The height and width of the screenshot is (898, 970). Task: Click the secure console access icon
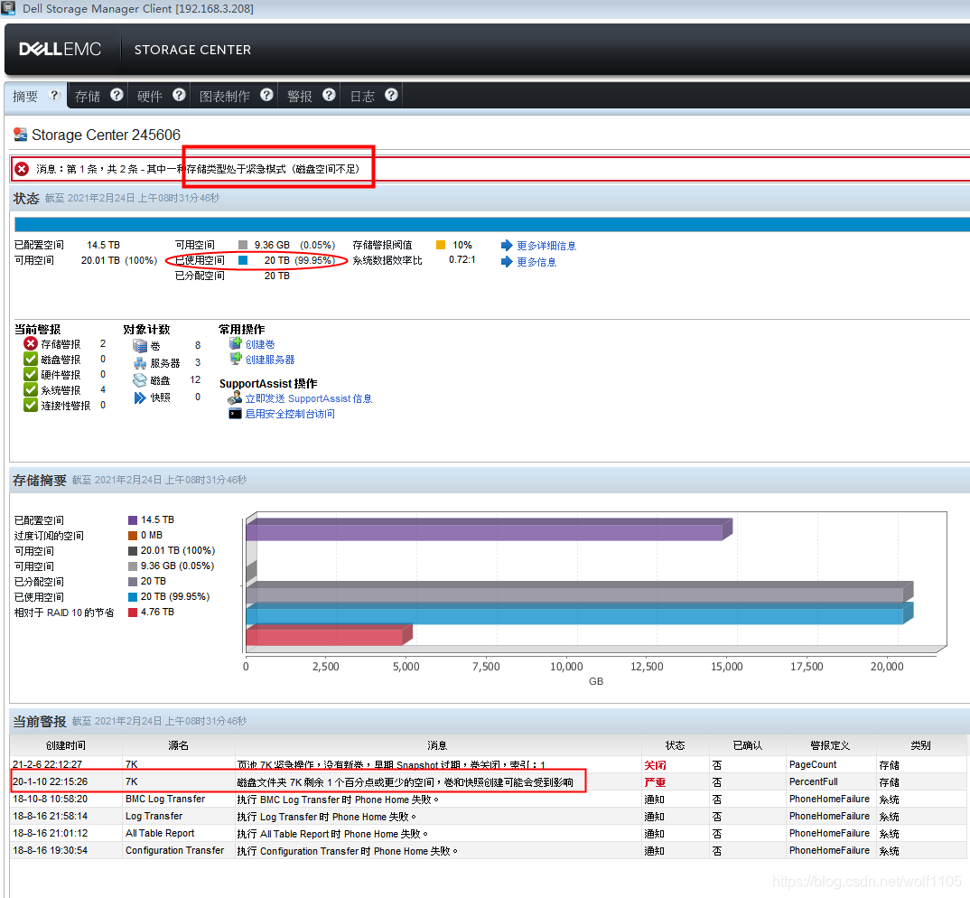click(x=235, y=414)
